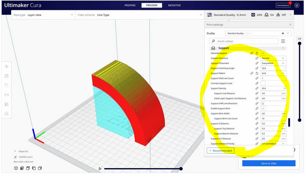This screenshot has height=176, width=307.
Task: Click the Recommended button
Action: 220,151
